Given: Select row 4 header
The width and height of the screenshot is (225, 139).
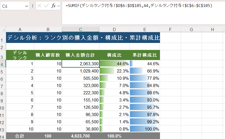Looking at the screenshot, I should coord(3,64).
